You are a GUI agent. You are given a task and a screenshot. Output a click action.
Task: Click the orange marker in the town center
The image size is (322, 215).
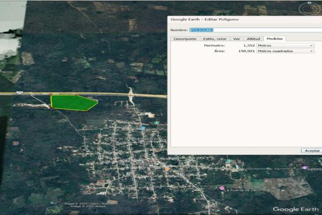coord(167,169)
